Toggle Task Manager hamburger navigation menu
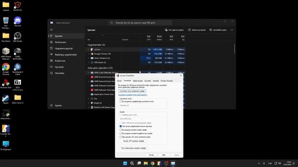The width and height of the screenshot is (298, 167). click(51, 30)
